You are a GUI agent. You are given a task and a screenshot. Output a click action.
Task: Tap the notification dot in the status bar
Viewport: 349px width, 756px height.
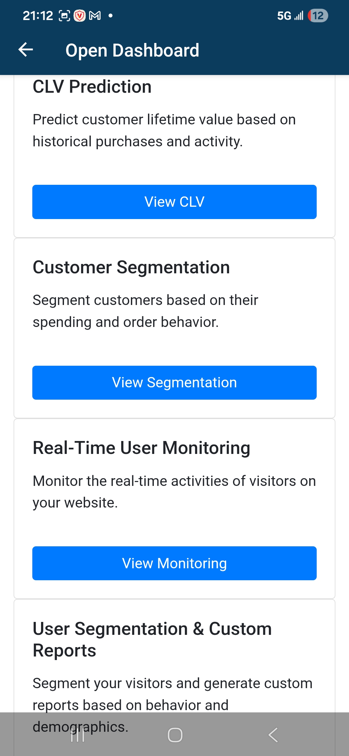tap(110, 15)
